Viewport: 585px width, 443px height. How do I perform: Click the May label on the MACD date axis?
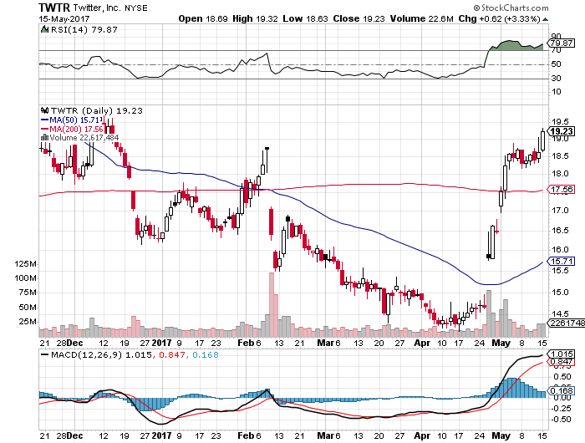501,436
